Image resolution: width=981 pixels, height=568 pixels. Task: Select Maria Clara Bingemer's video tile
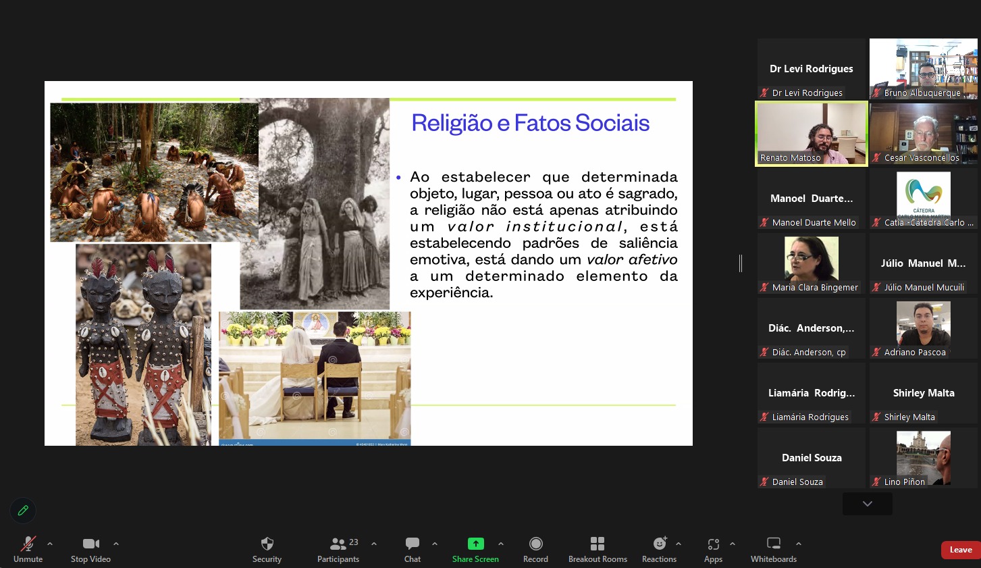812,263
